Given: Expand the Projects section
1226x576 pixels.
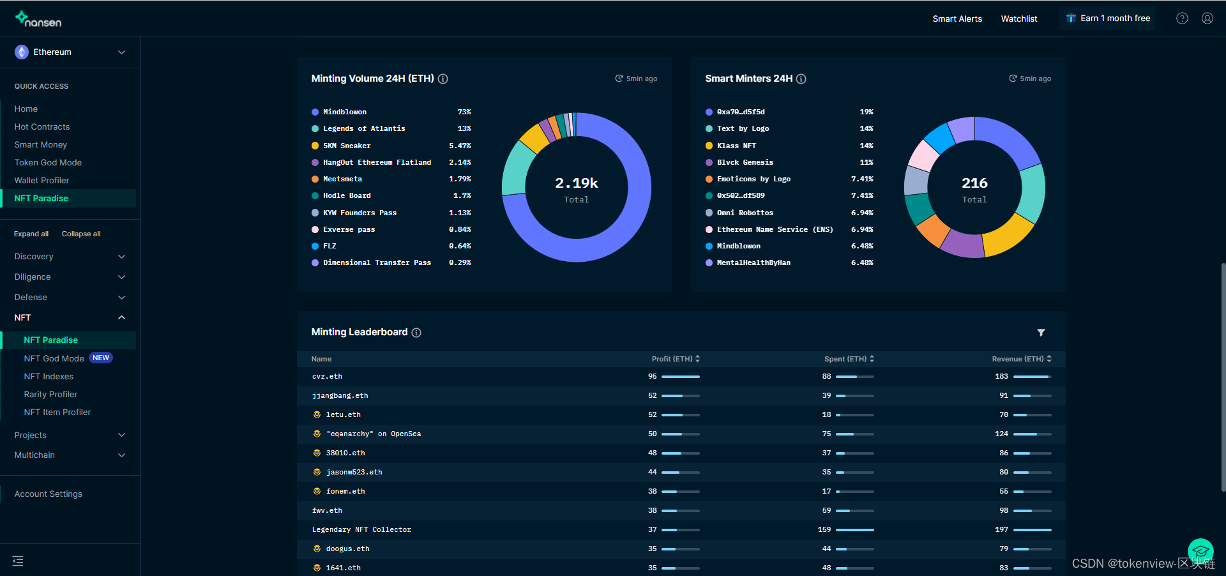Looking at the screenshot, I should point(70,436).
